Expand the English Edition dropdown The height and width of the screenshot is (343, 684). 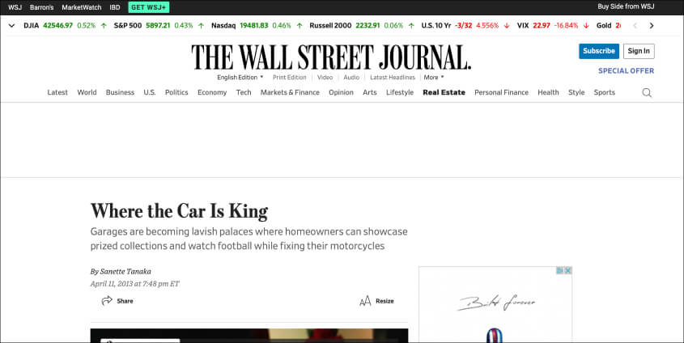(x=240, y=78)
